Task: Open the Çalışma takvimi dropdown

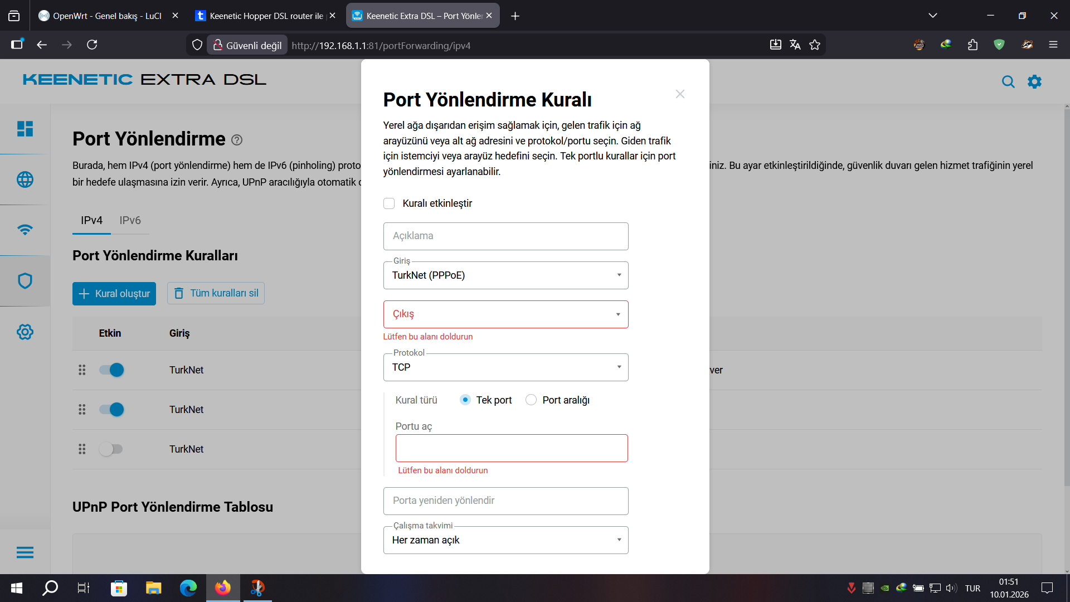Action: pos(506,540)
